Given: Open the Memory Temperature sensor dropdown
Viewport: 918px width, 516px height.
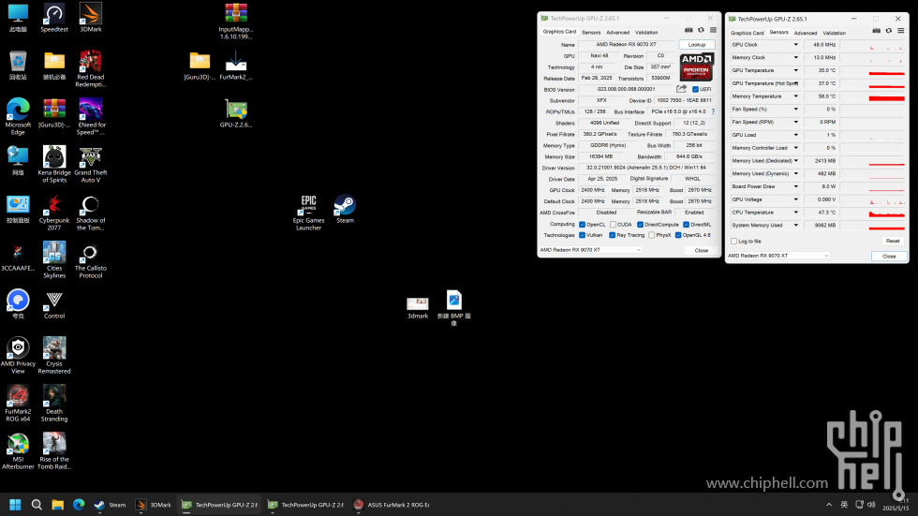Looking at the screenshot, I should click(795, 96).
